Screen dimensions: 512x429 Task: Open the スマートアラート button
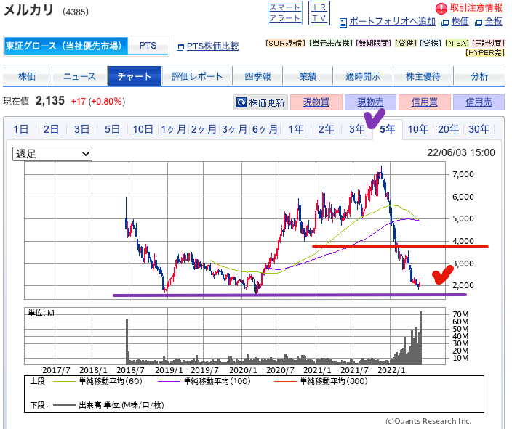point(285,13)
